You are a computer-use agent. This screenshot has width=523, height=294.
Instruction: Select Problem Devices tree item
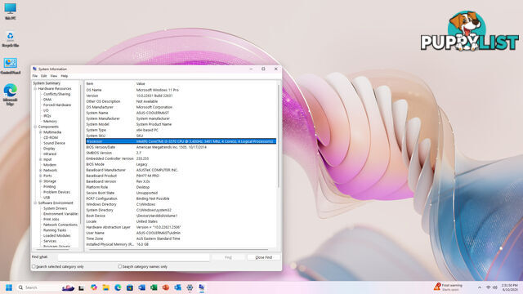pos(56,192)
